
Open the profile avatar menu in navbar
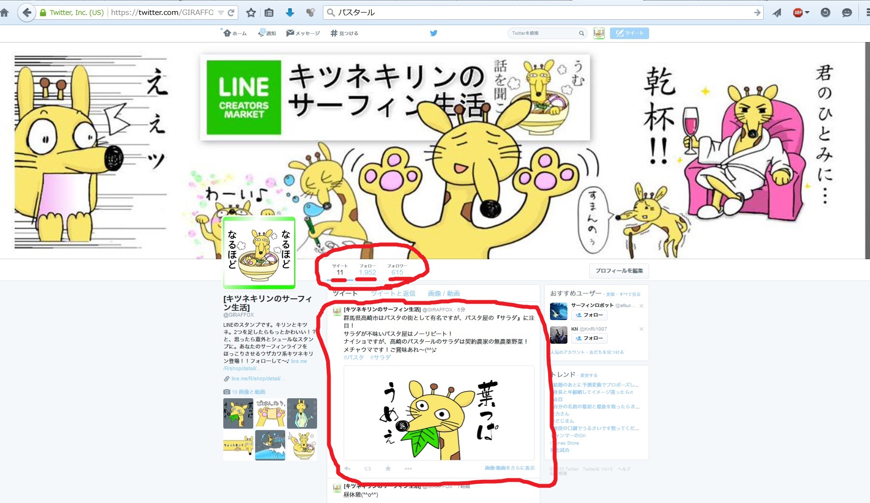pos(599,33)
